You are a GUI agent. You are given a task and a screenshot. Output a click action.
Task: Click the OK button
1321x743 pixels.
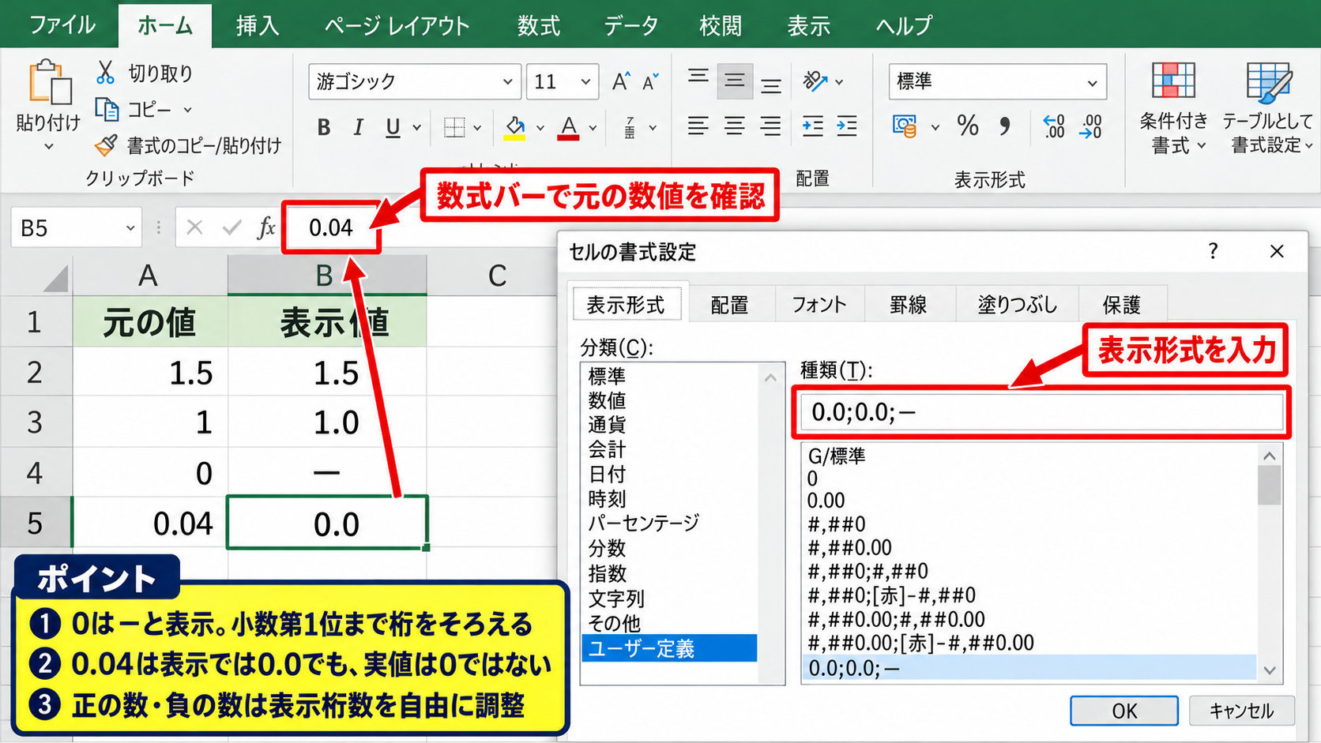[x=1124, y=711]
